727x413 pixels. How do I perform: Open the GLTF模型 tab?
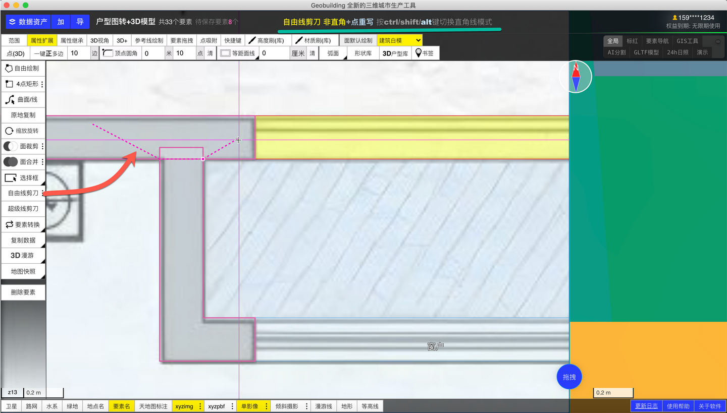646,52
